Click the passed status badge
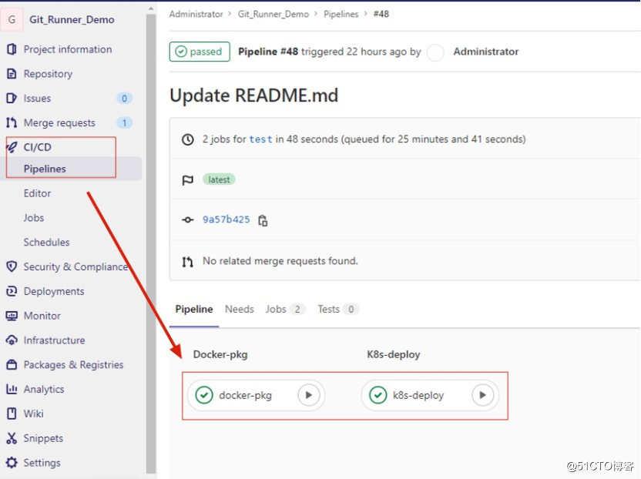 point(200,52)
